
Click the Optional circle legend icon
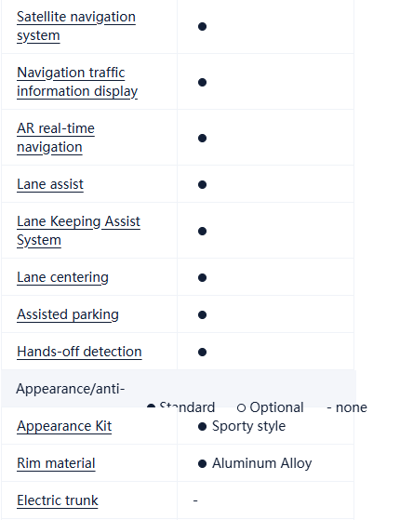[x=241, y=408]
